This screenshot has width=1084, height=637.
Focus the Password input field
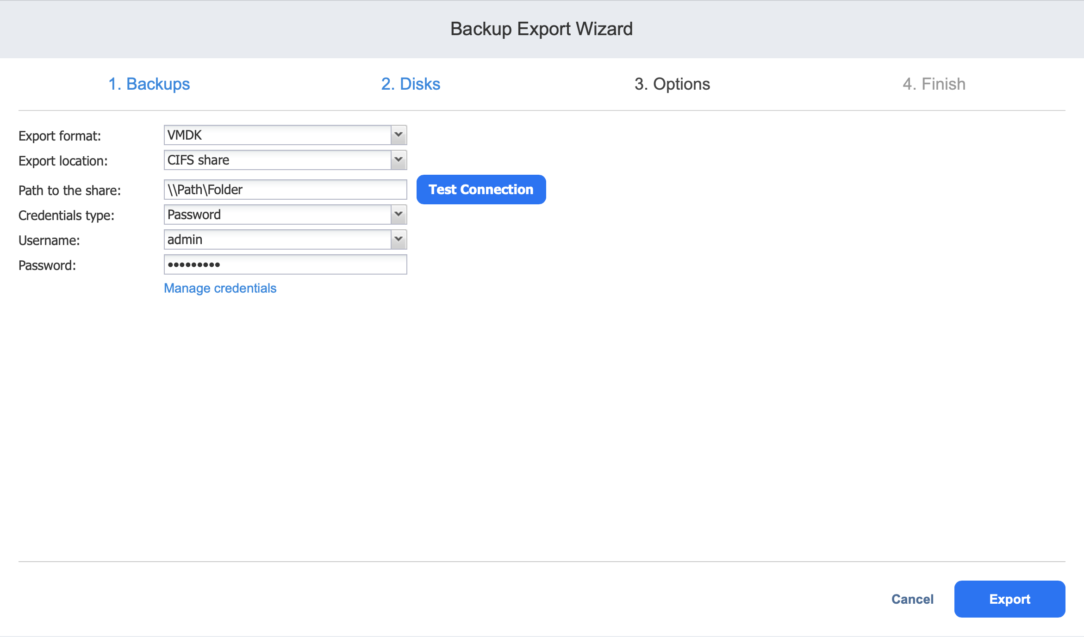[x=285, y=264]
